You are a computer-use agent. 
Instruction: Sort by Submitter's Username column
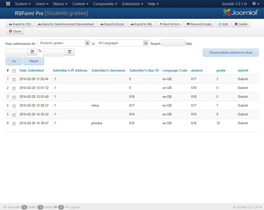point(108,70)
